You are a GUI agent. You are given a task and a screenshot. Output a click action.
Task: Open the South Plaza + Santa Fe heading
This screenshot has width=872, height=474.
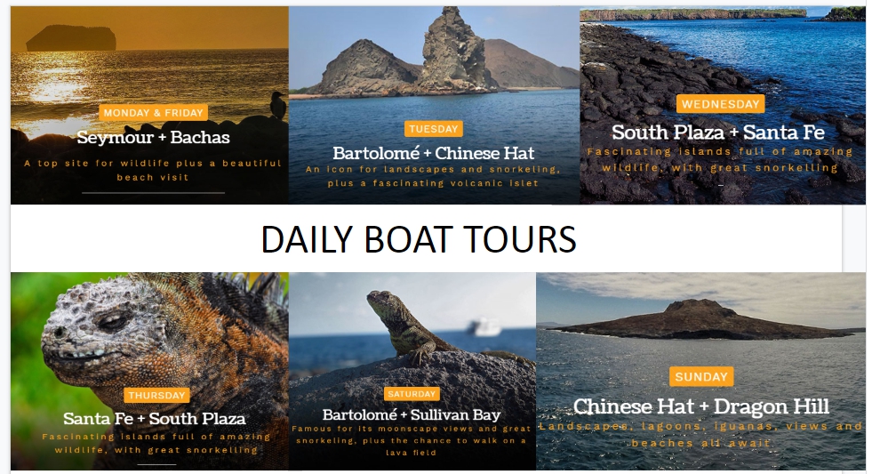pos(718,133)
